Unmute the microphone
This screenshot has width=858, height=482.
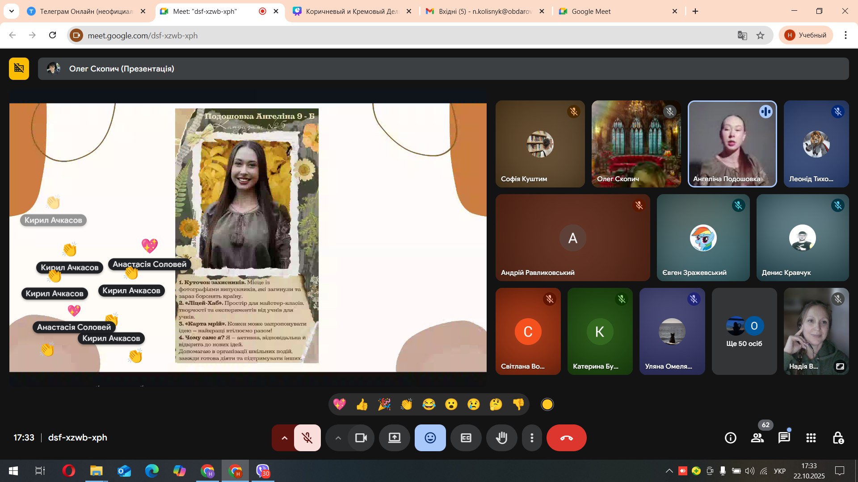pyautogui.click(x=307, y=438)
